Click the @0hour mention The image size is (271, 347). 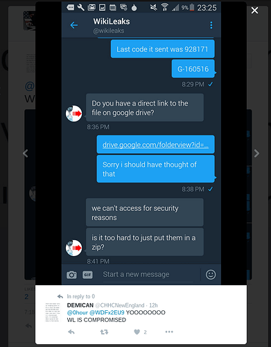(78, 312)
